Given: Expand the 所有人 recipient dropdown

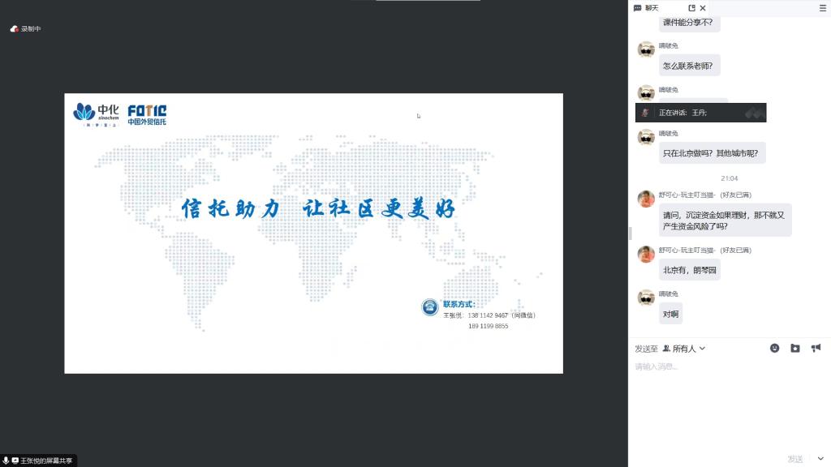Looking at the screenshot, I should point(684,349).
